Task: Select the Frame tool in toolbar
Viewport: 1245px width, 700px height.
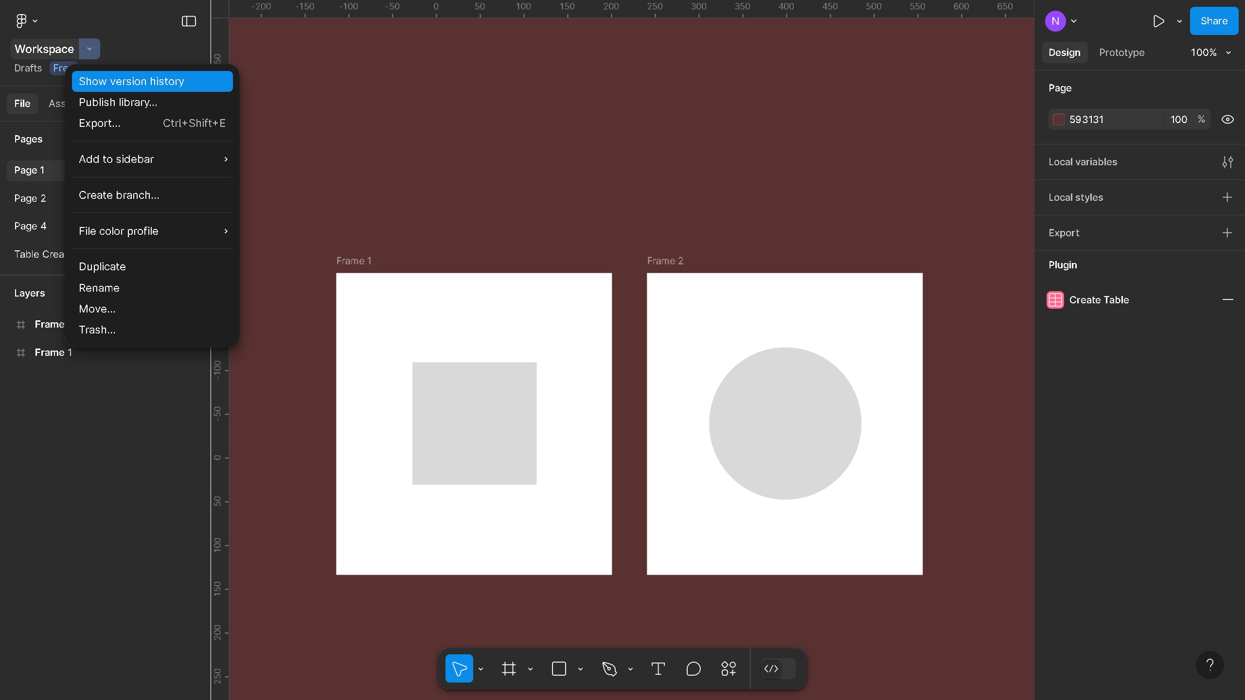Action: pyautogui.click(x=509, y=669)
